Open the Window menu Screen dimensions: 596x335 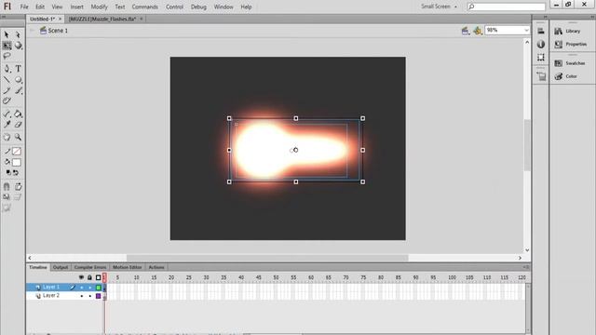pyautogui.click(x=223, y=7)
